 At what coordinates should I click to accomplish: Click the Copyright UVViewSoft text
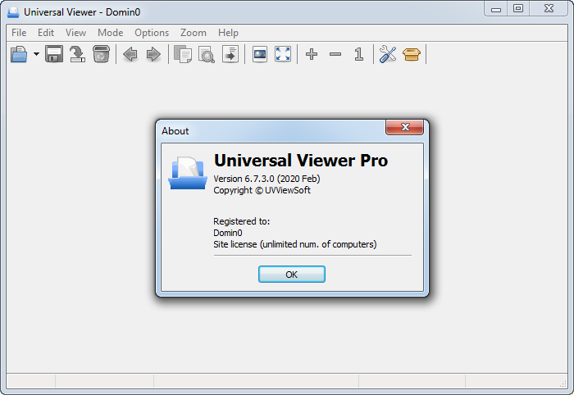pos(262,190)
